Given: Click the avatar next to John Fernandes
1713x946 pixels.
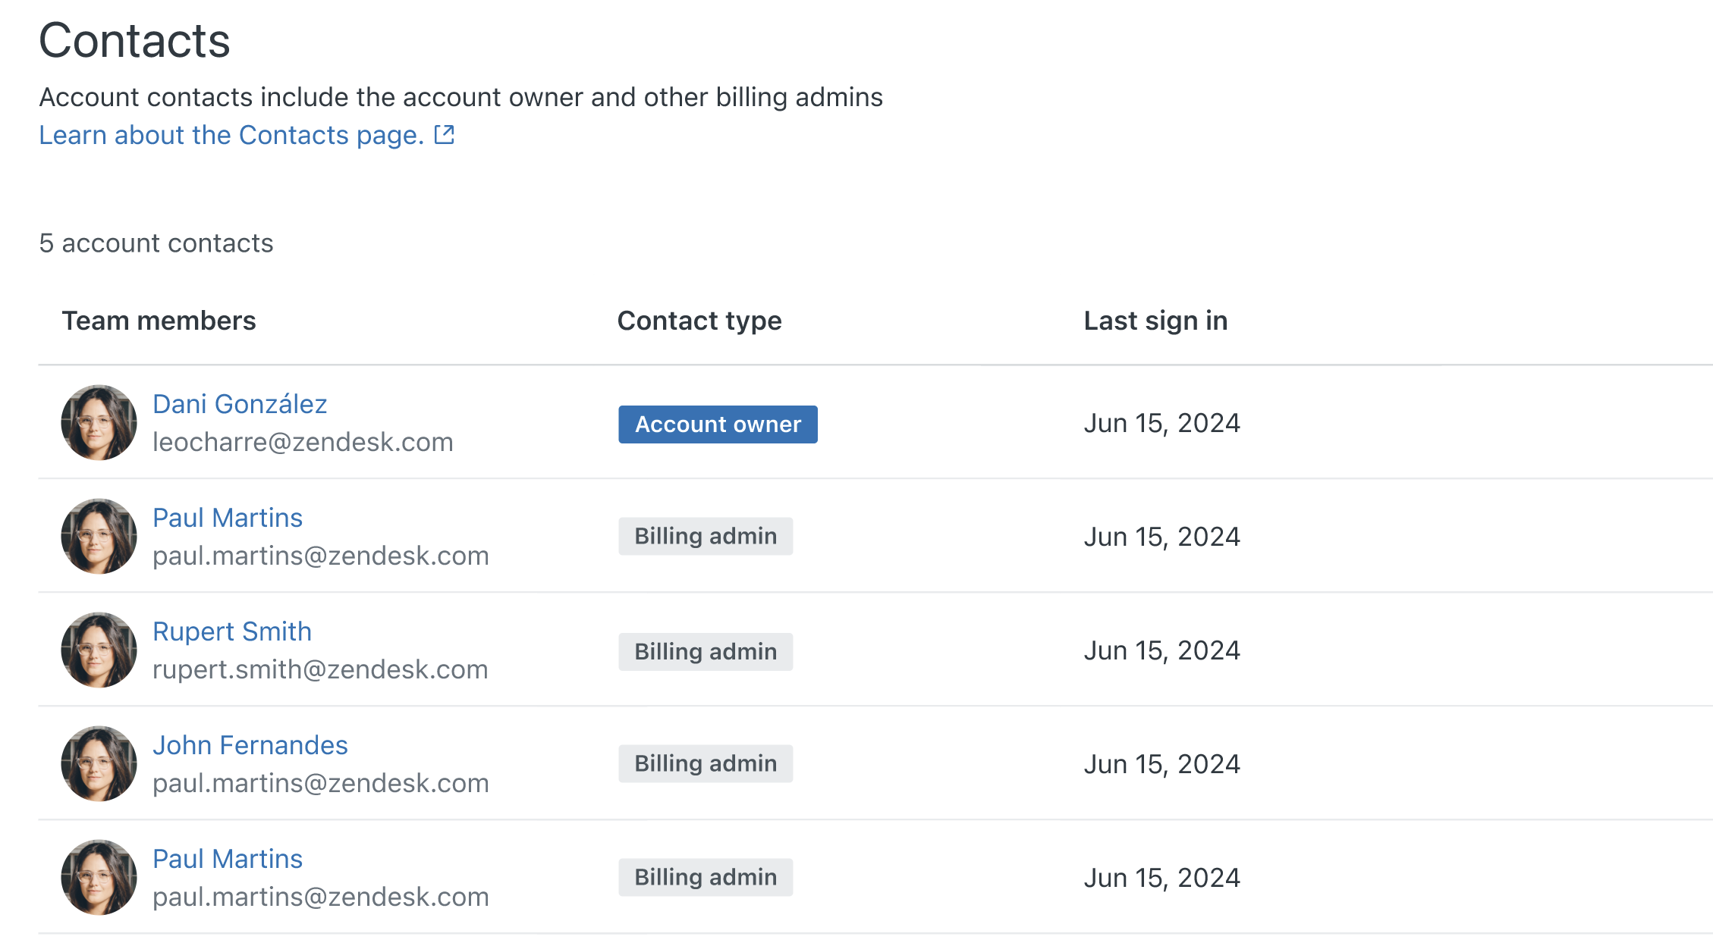Looking at the screenshot, I should tap(99, 763).
